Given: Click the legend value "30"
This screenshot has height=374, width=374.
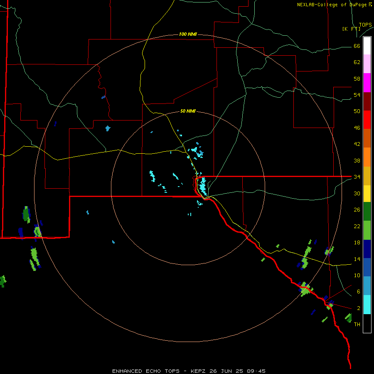Looking at the screenshot, I should pos(357,193).
